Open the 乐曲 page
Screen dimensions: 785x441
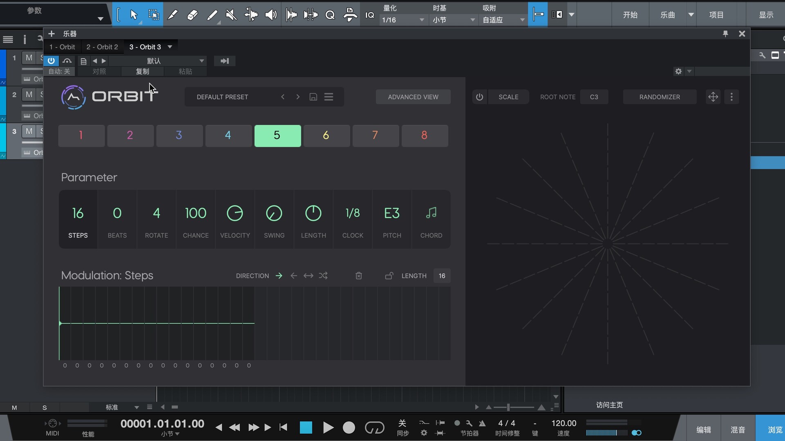click(668, 15)
